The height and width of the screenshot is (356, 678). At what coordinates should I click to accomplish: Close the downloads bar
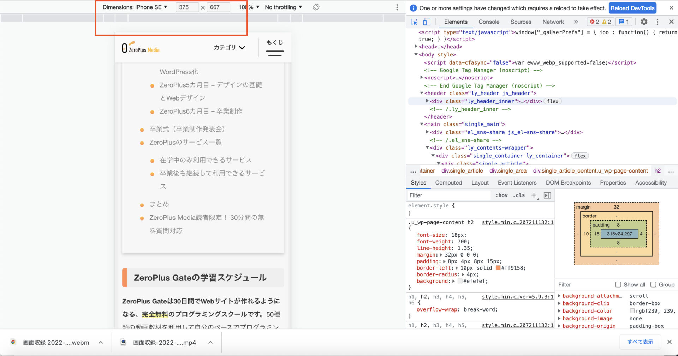[669, 342]
